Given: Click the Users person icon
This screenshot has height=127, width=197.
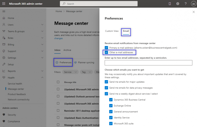Looking at the screenshot, I should coord(4,25).
